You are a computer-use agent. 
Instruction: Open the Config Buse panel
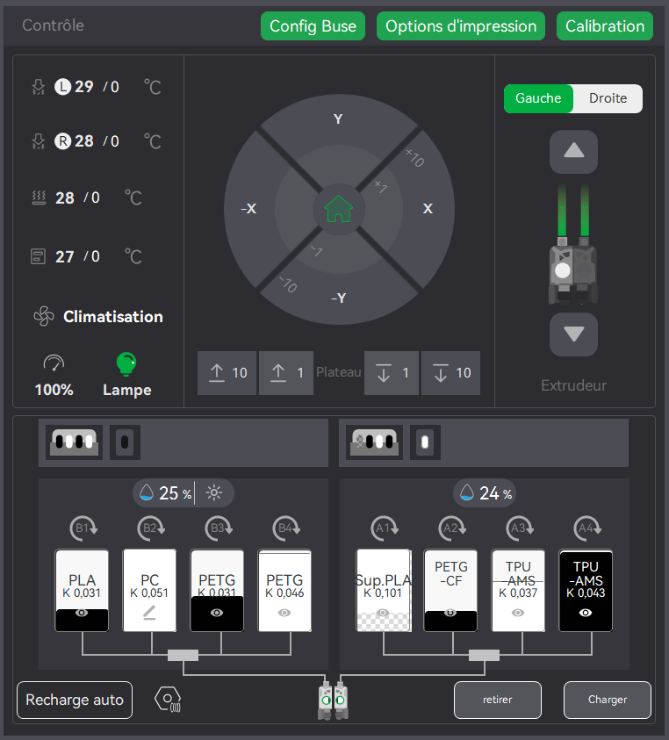[x=313, y=26]
